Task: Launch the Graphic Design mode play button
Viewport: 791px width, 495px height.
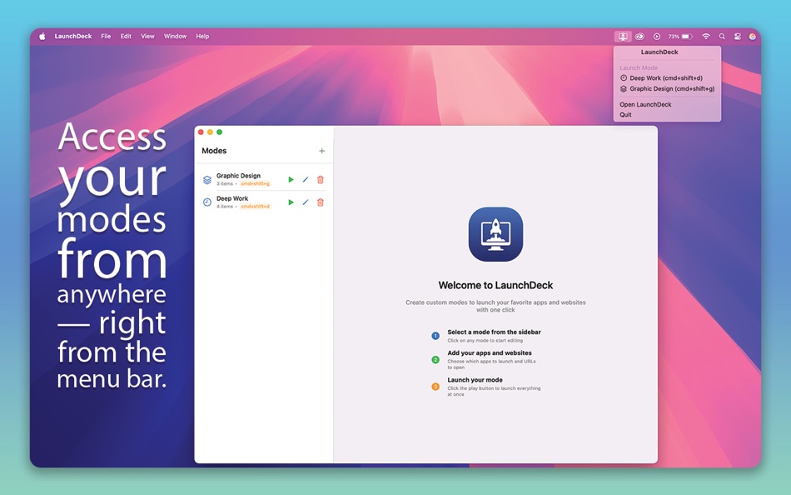Action: click(291, 180)
